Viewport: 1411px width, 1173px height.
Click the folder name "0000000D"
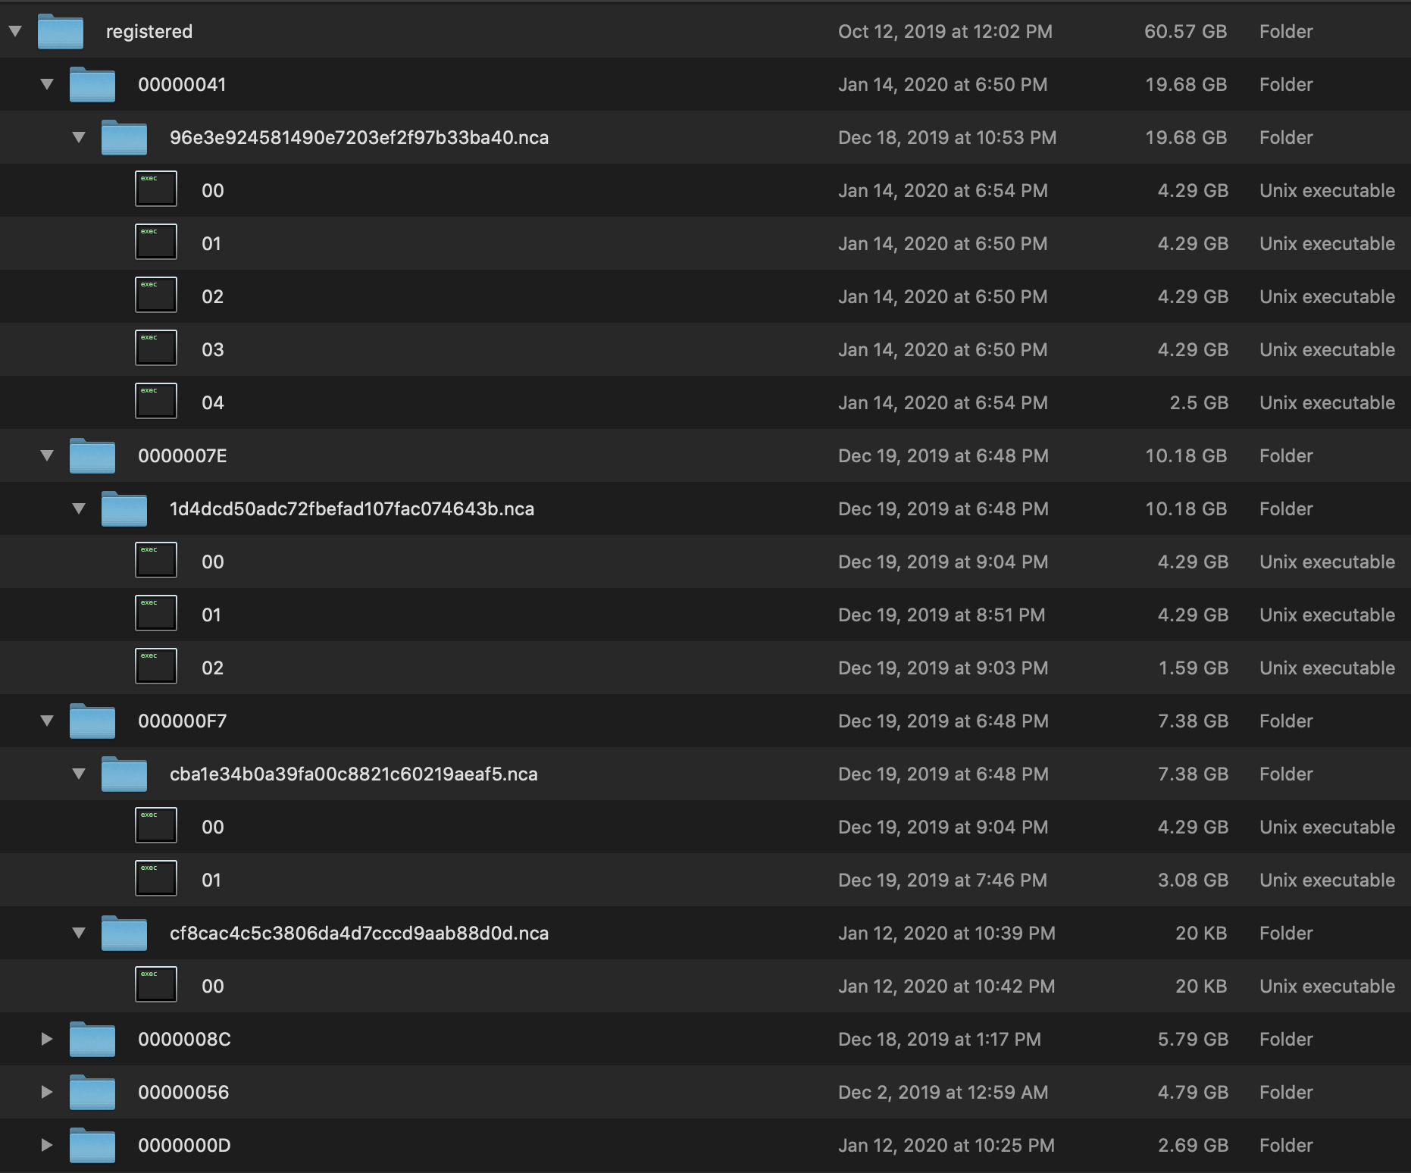pyautogui.click(x=184, y=1146)
